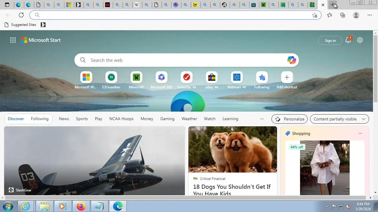378x212 pixels.
Task: Switch to the yellow W icon tab
Action: 195,5
